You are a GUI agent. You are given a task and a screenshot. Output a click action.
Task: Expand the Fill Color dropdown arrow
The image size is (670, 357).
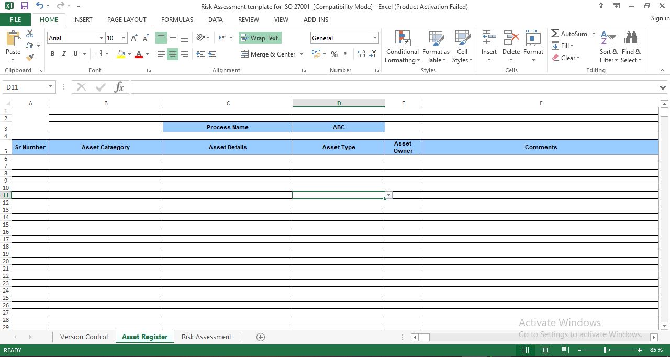129,54
